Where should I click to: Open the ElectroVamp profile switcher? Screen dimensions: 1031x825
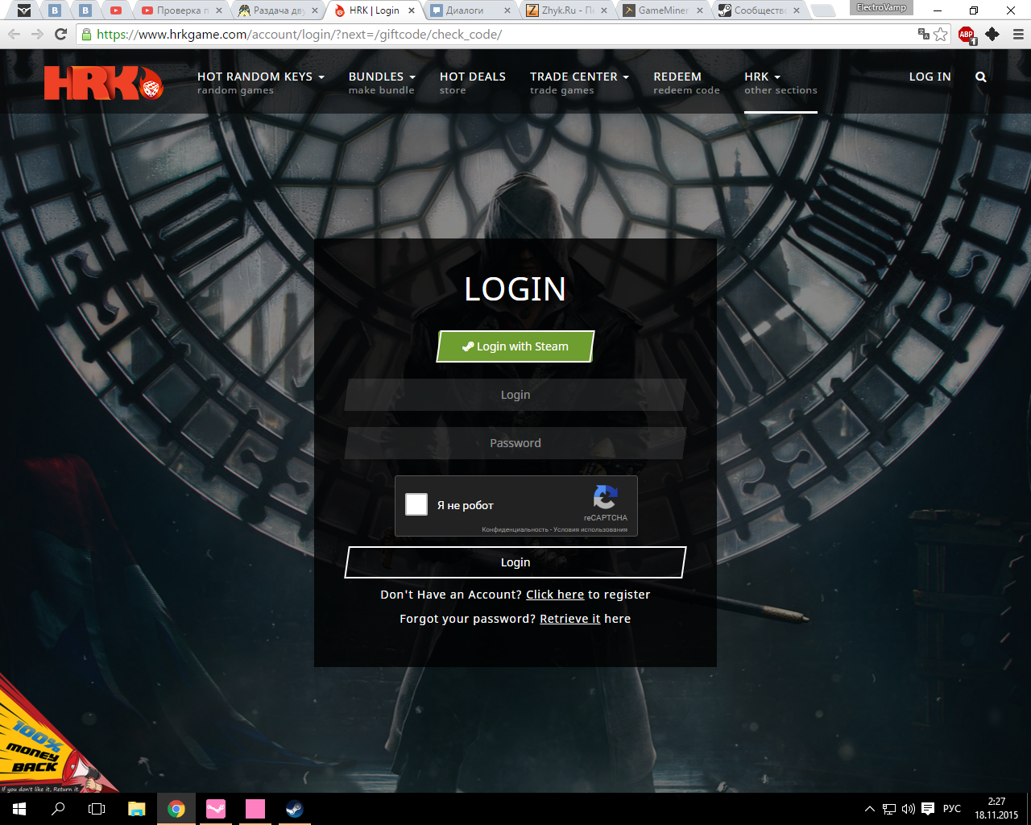click(881, 8)
